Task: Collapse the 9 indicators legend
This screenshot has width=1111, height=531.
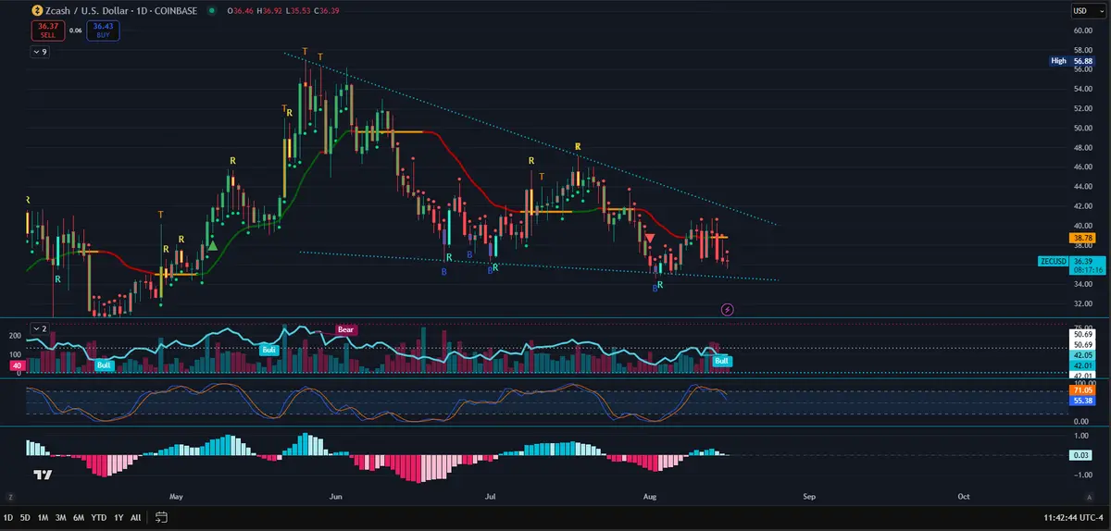Action: [x=40, y=52]
